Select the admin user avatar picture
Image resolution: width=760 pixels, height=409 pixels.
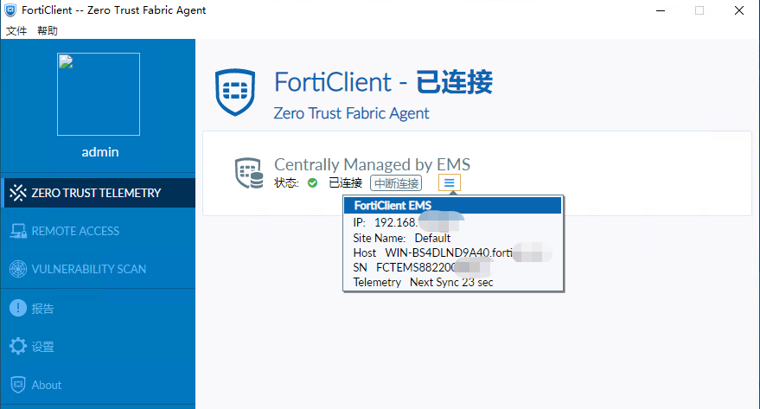pos(99,94)
